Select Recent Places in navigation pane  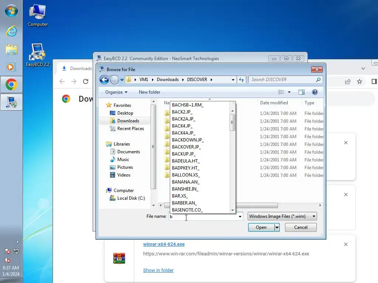point(130,129)
